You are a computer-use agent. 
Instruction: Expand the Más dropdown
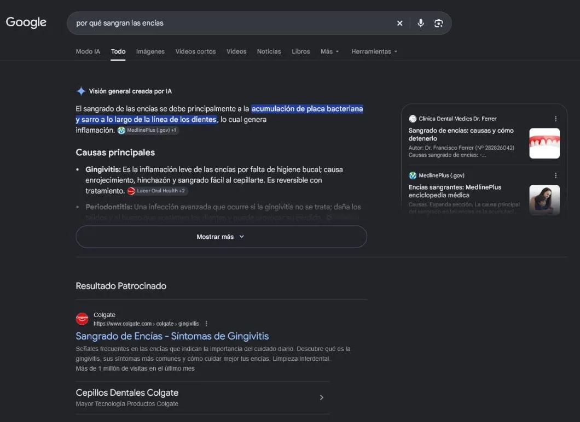coord(329,51)
